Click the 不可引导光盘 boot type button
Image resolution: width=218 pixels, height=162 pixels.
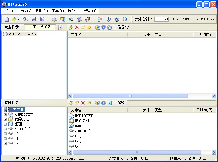click(x=40, y=27)
